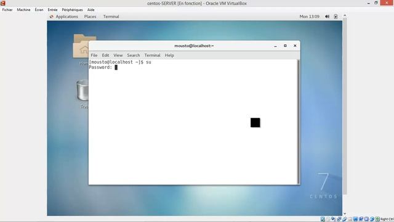This screenshot has width=394, height=222.
Task: Click the CPU virtualization status icon
Action: click(366, 220)
